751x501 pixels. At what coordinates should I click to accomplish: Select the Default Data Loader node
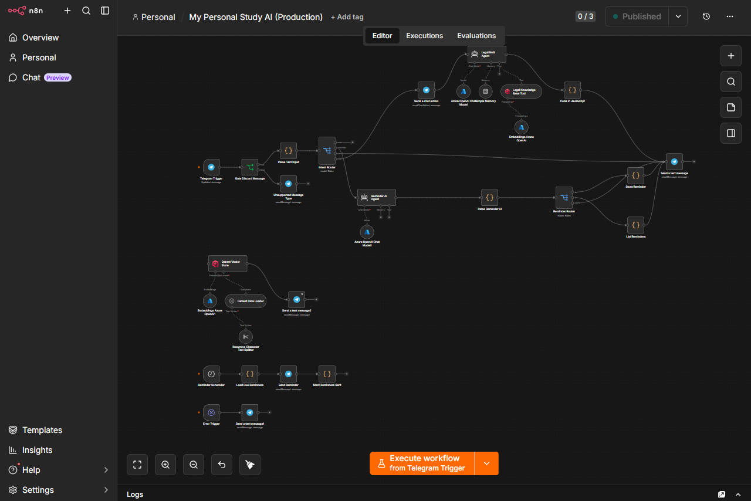click(x=245, y=301)
